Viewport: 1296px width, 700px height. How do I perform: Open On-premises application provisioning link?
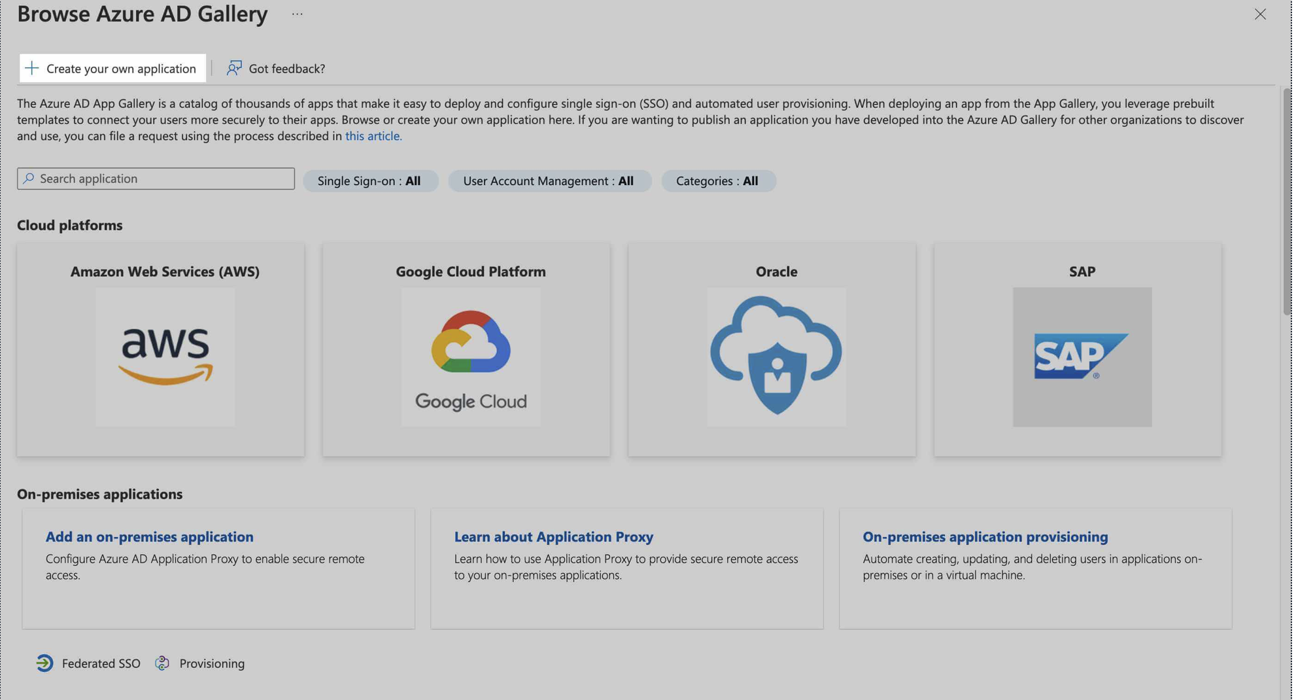tap(985, 536)
